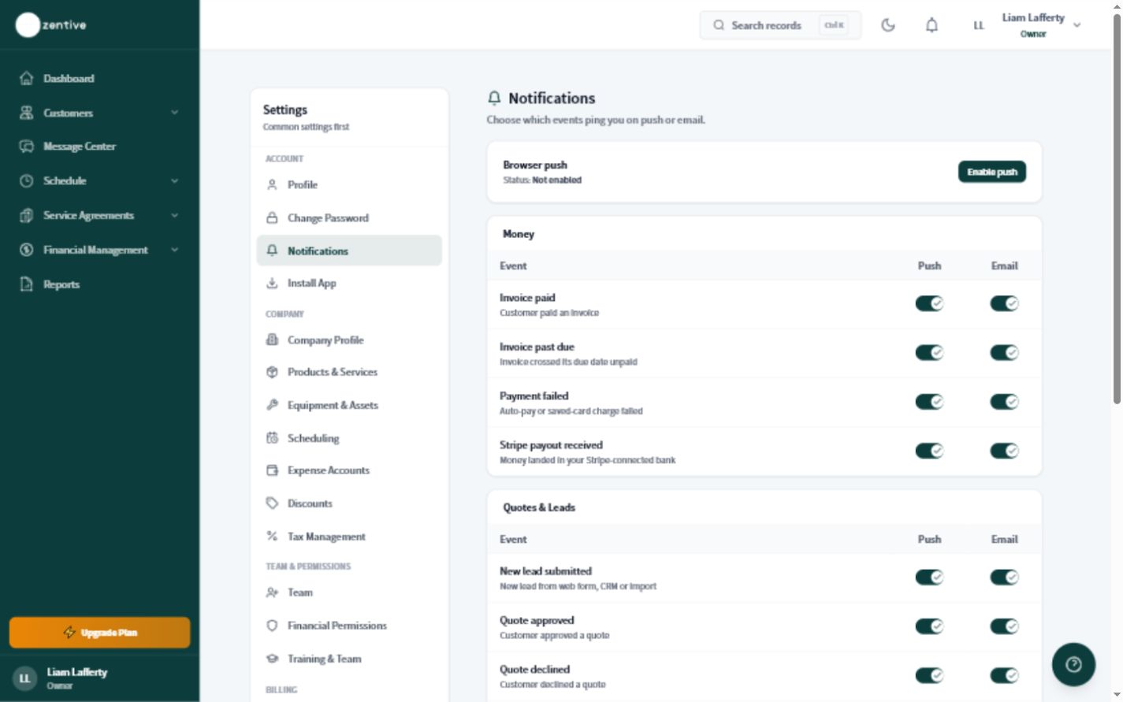The width and height of the screenshot is (1123, 702).
Task: Expand the Schedule sidebar chevron
Action: pyautogui.click(x=174, y=180)
